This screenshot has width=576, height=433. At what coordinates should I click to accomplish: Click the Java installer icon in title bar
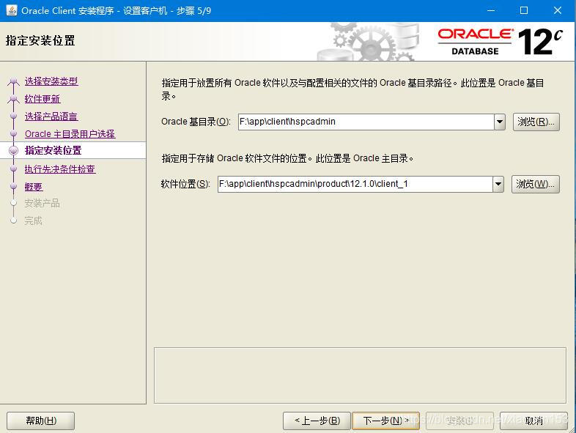tap(12, 10)
